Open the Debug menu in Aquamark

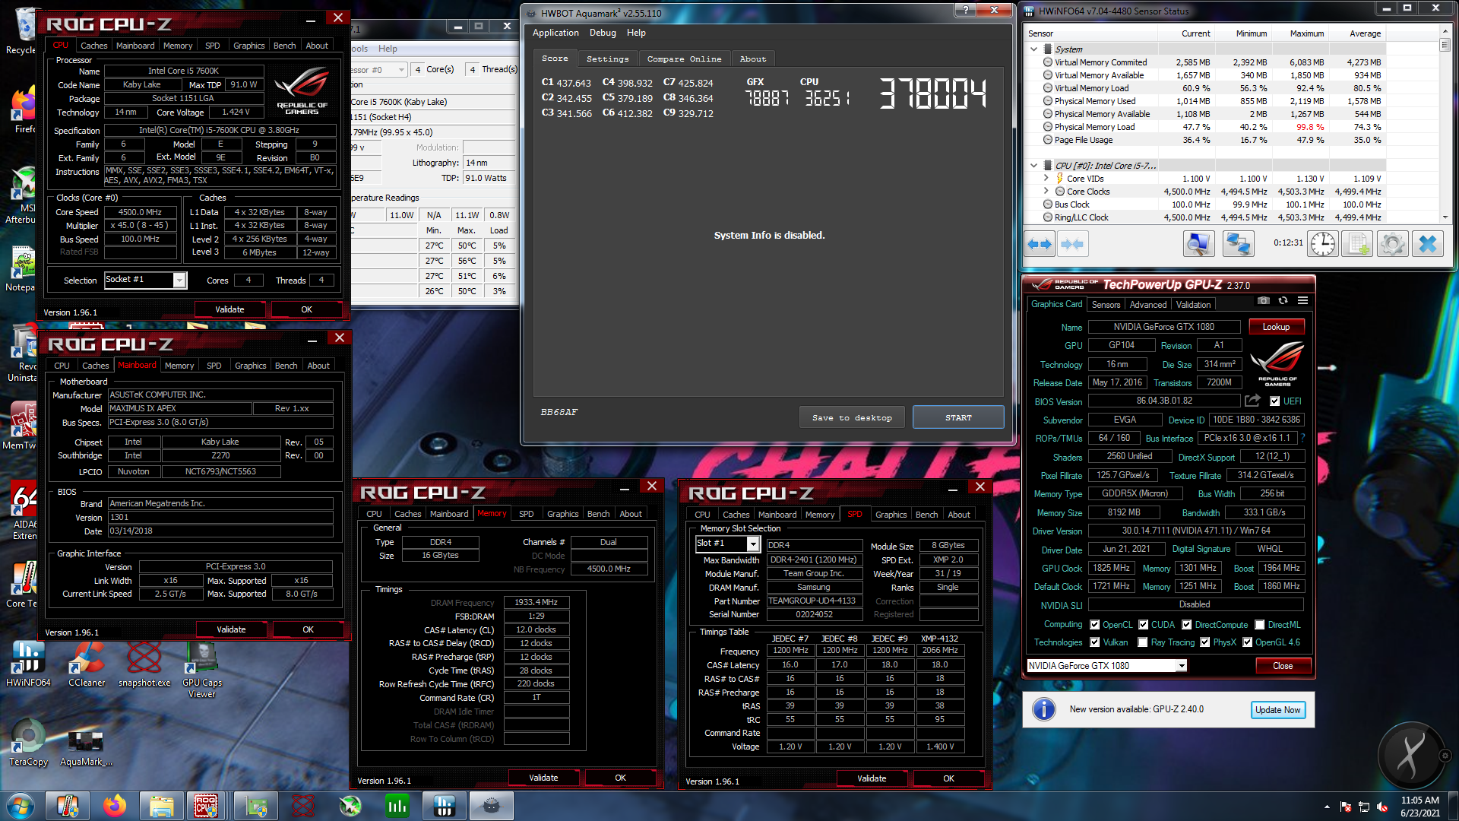[x=603, y=33]
